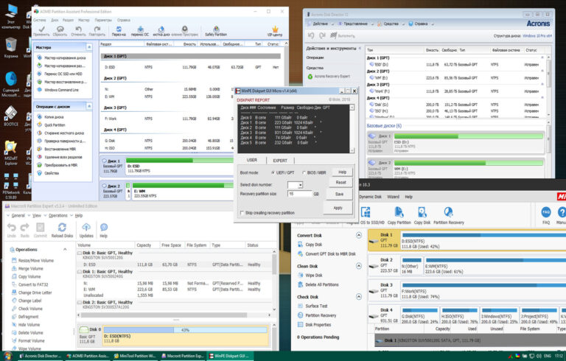This screenshot has width=566, height=361.
Task: Collapse Операции с диском panel in AOMEI
Action: [88, 107]
